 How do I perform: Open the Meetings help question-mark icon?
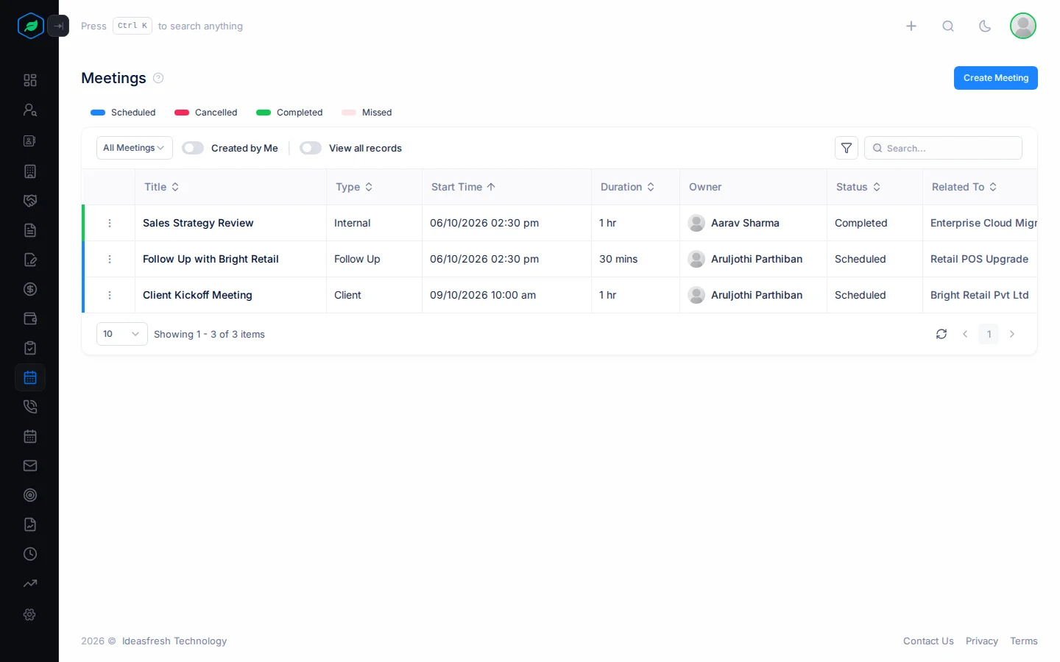(158, 78)
